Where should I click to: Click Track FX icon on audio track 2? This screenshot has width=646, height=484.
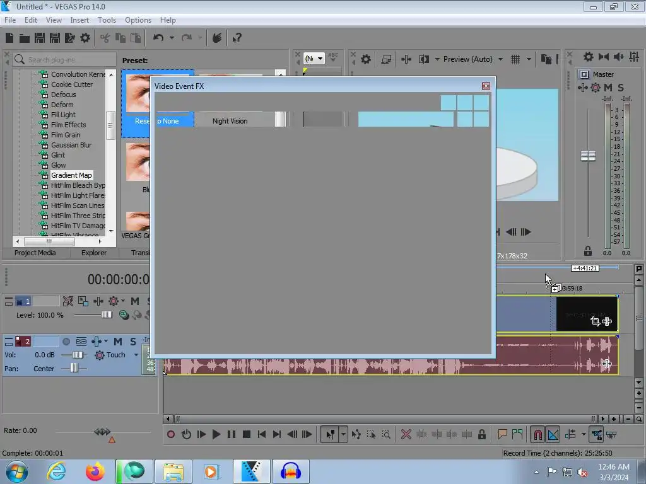coord(97,342)
